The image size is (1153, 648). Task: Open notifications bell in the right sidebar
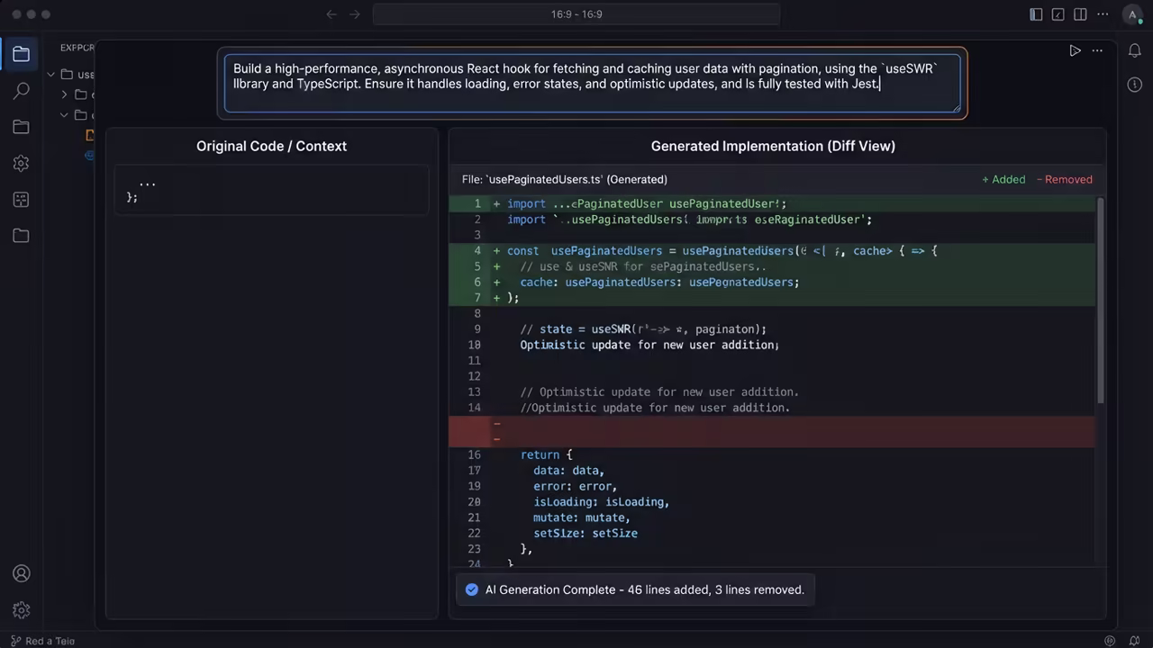tap(1135, 50)
